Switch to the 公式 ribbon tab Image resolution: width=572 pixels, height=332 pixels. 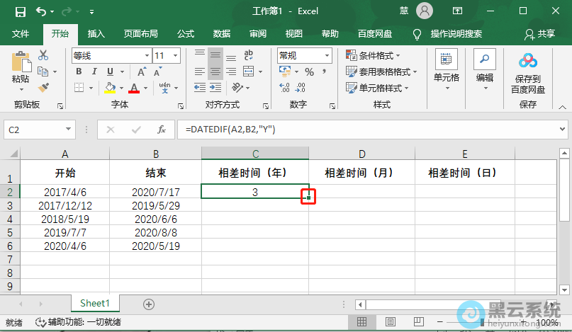coord(186,33)
